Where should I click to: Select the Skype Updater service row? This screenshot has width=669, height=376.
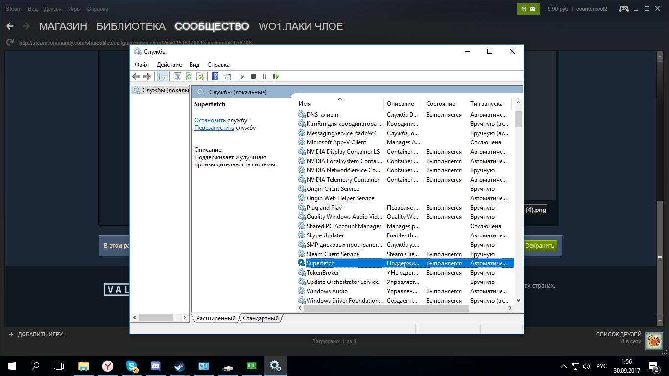[x=405, y=235]
